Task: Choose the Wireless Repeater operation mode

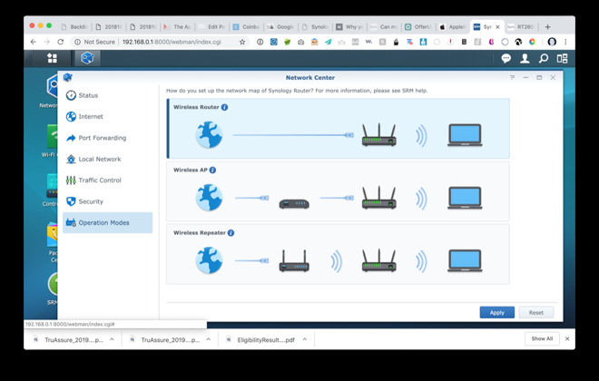Action: point(338,254)
